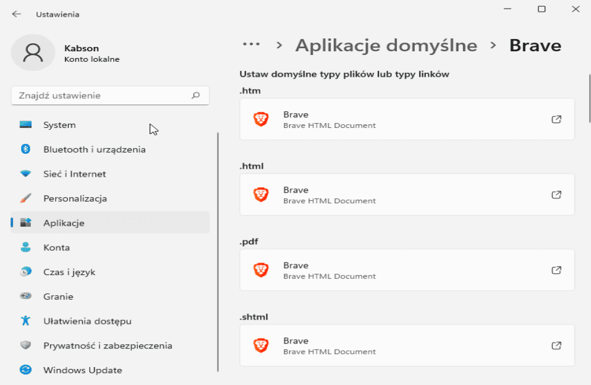Click the Windows Update refresh icon

(x=25, y=370)
